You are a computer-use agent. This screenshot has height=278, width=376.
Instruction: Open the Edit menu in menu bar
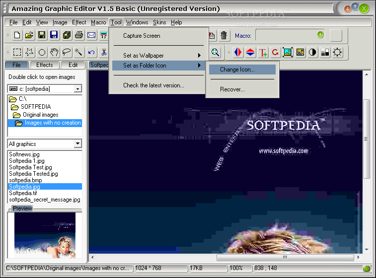tap(27, 22)
